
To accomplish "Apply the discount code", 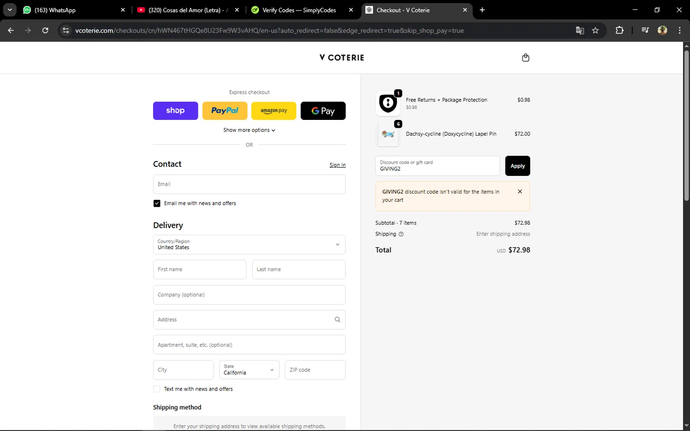I will [517, 166].
